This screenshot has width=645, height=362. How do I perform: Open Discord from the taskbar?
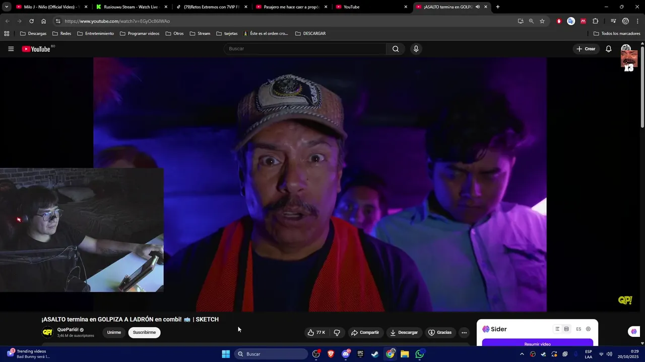tap(346, 354)
